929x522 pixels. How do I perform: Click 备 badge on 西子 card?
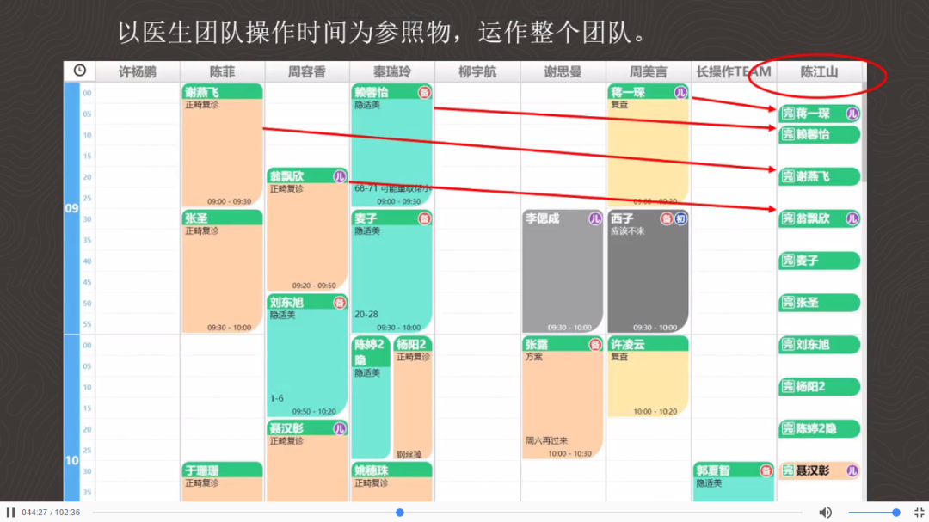coord(667,218)
